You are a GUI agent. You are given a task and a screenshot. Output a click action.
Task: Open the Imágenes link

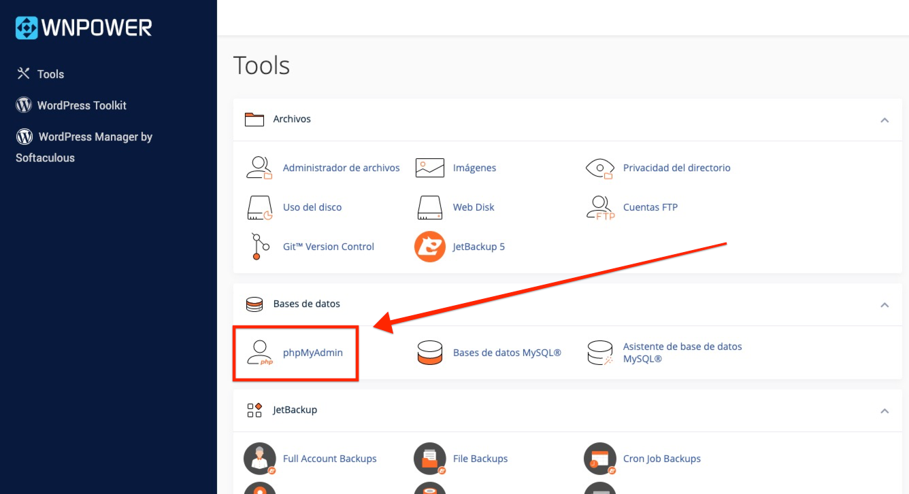pos(474,168)
